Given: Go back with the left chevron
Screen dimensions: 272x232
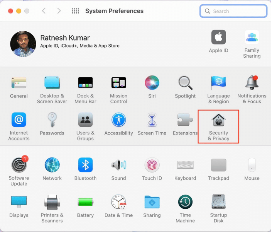Looking at the screenshot, I should [x=44, y=11].
